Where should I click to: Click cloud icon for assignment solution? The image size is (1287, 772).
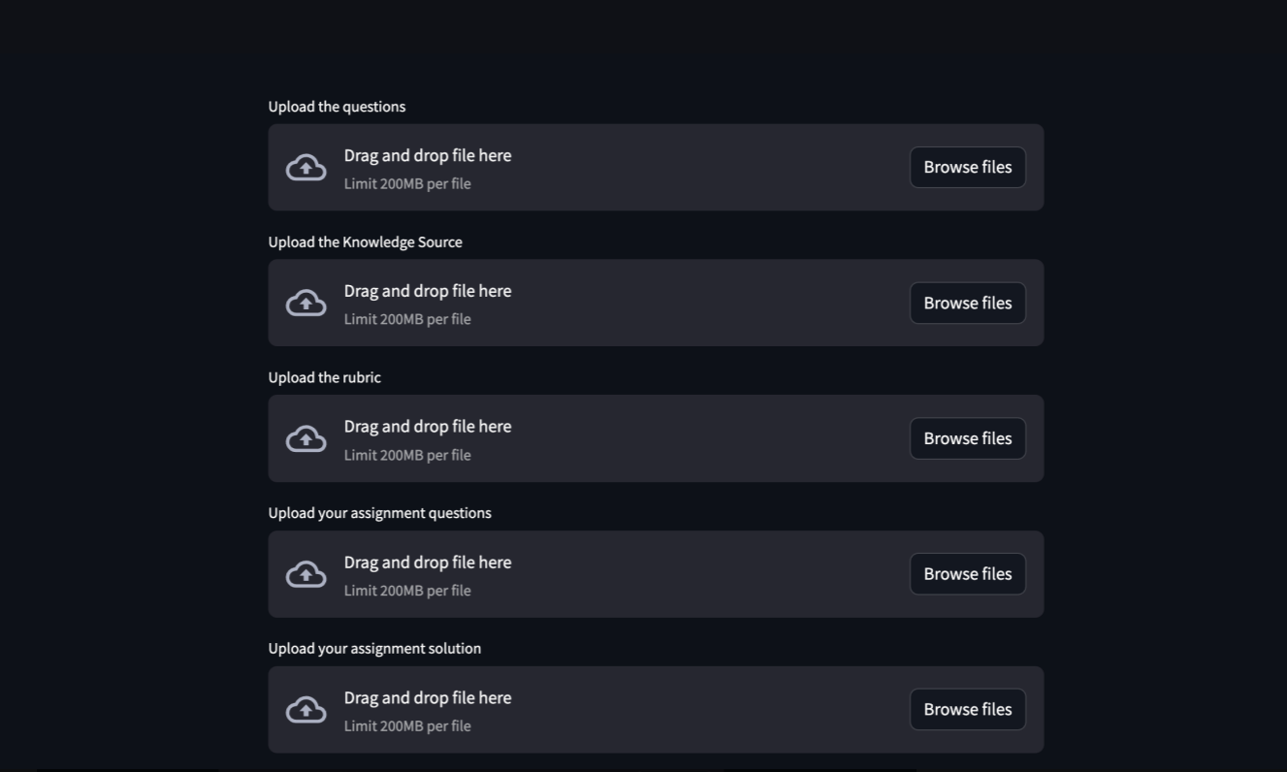[306, 710]
